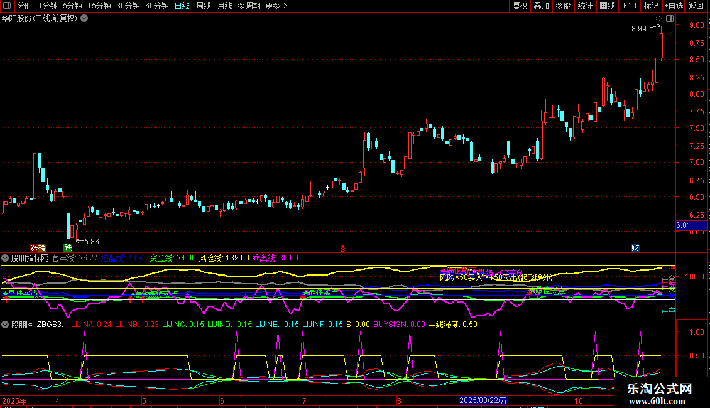
Task: Open the 华阳股份 stock title dropdown
Action: tap(84, 19)
